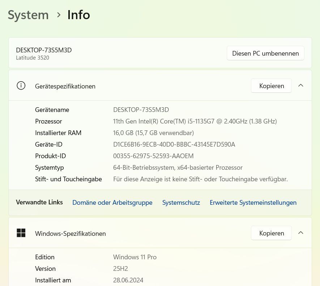Click the info circle icon beside Gerätespezifikationen
Image resolution: width=320 pixels, height=286 pixels.
click(21, 86)
